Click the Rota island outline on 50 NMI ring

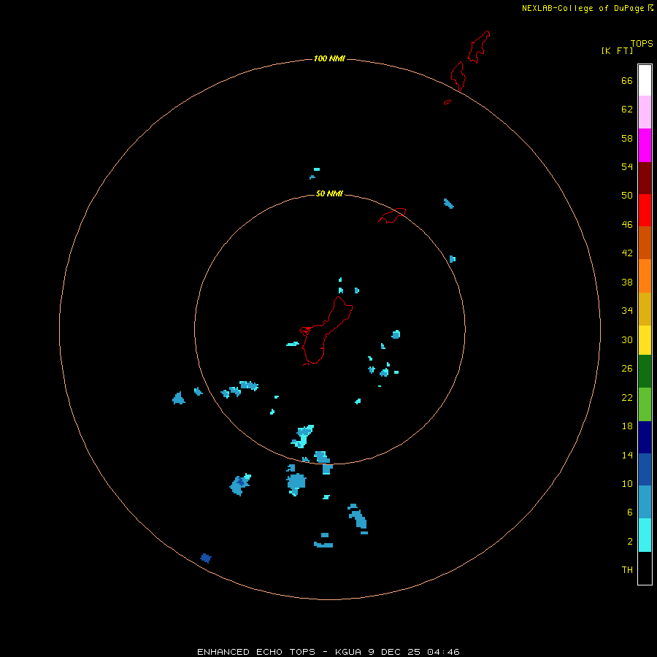(x=392, y=215)
